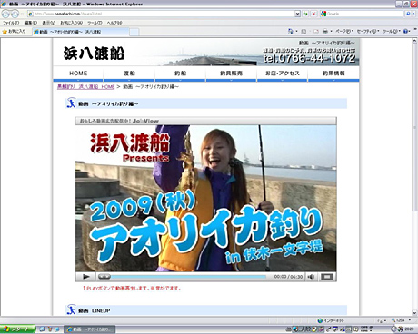The width and height of the screenshot is (418, 334).
Task: Click the scrollbar down arrow
Action: click(414, 313)
